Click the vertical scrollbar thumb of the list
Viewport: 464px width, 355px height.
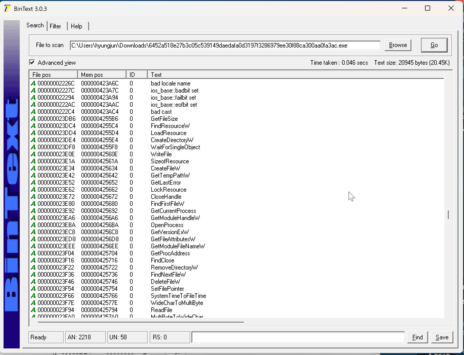pos(448,215)
